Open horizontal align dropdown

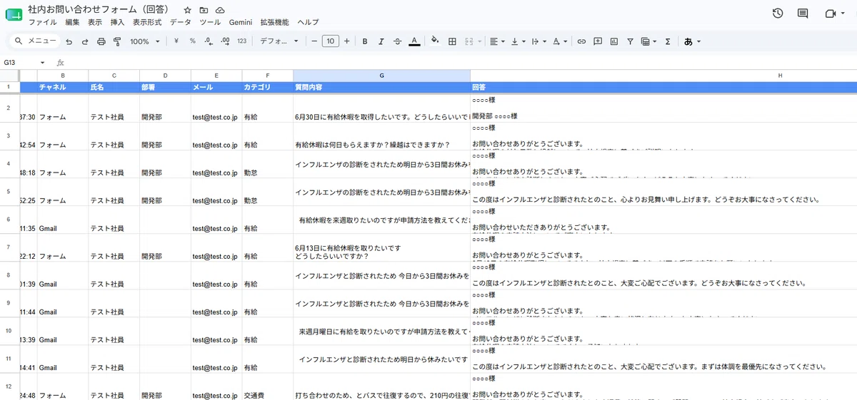497,41
